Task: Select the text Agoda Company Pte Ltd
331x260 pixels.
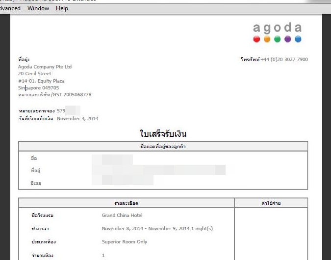Action: pos(45,66)
